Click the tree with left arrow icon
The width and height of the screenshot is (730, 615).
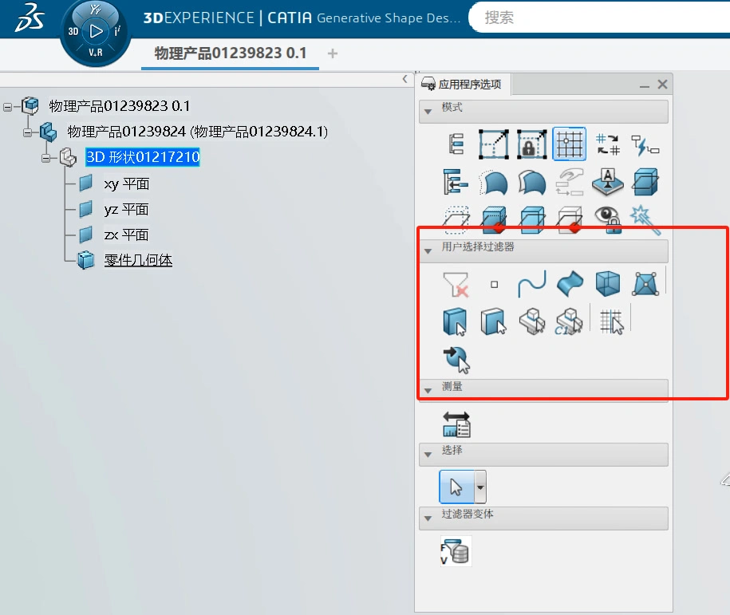point(455,182)
